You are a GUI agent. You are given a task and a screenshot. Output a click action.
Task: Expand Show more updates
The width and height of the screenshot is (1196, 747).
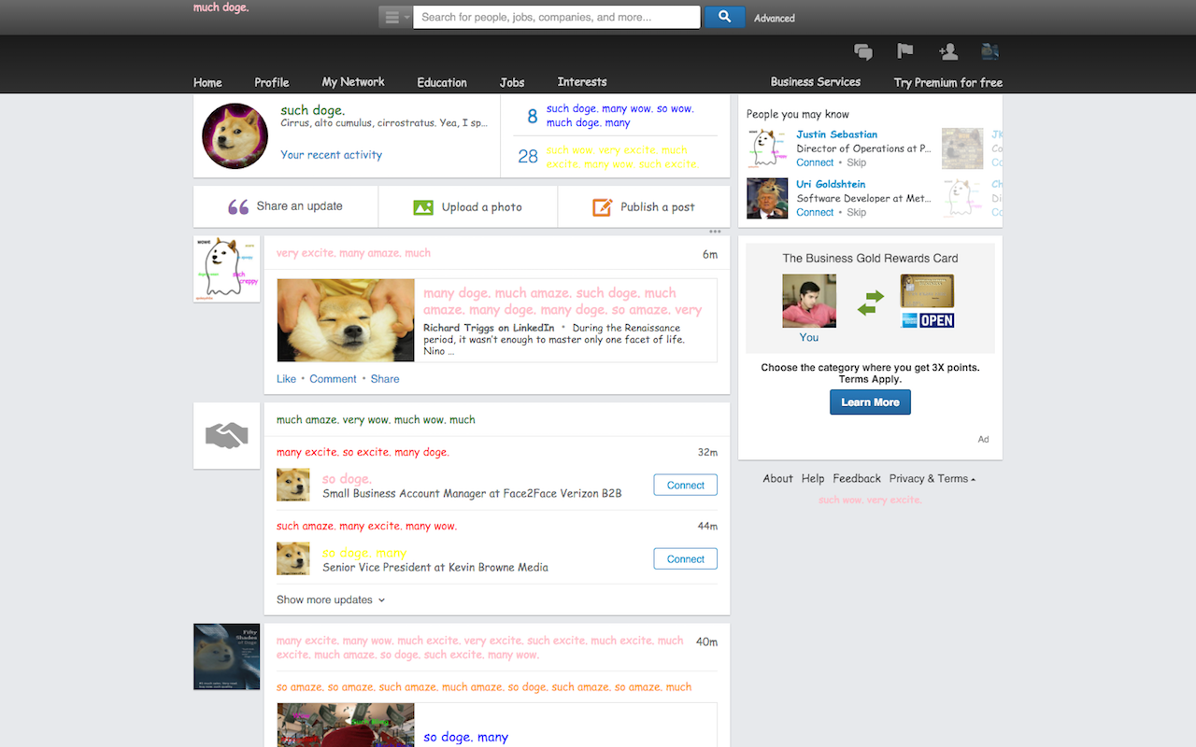click(324, 599)
